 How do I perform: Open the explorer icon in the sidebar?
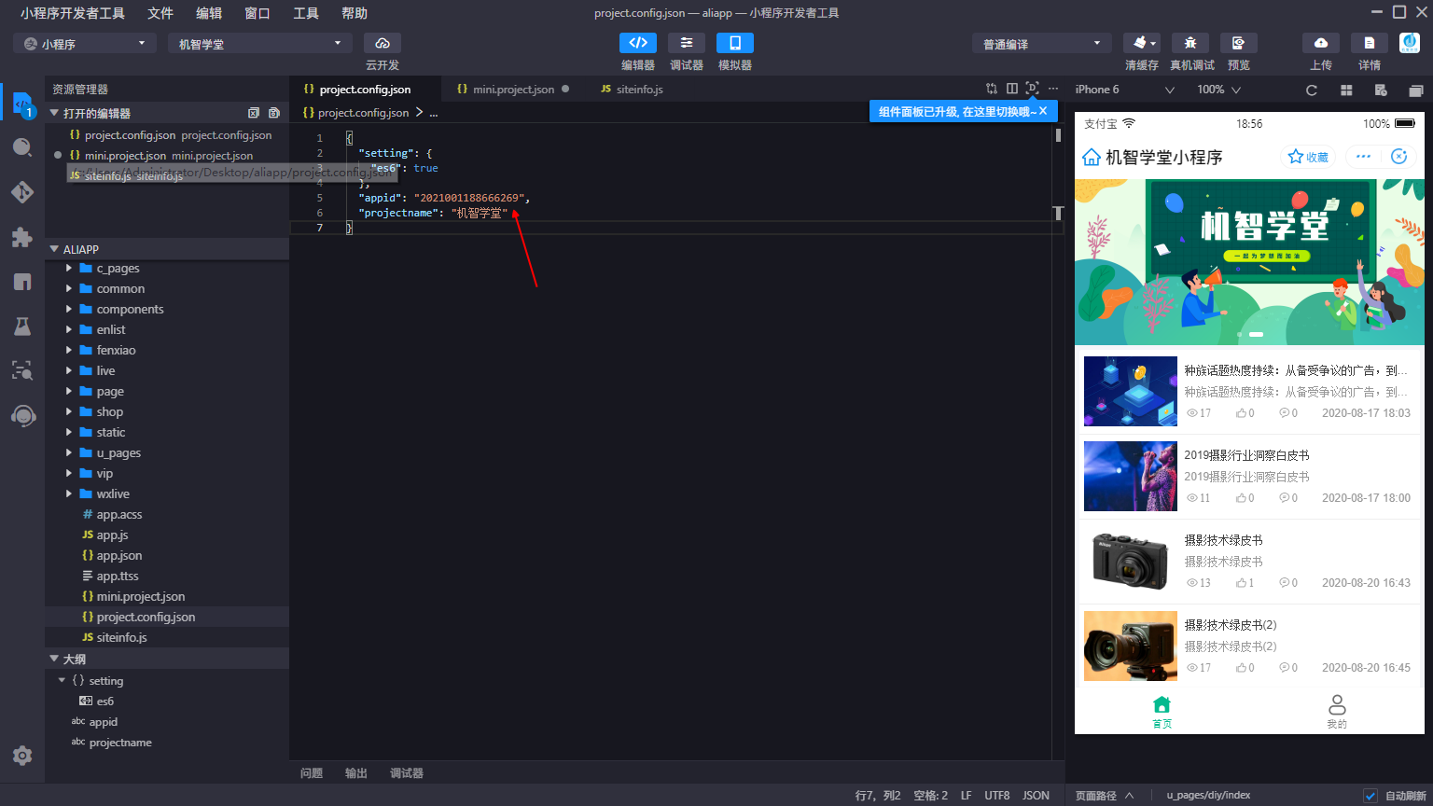tap(22, 104)
